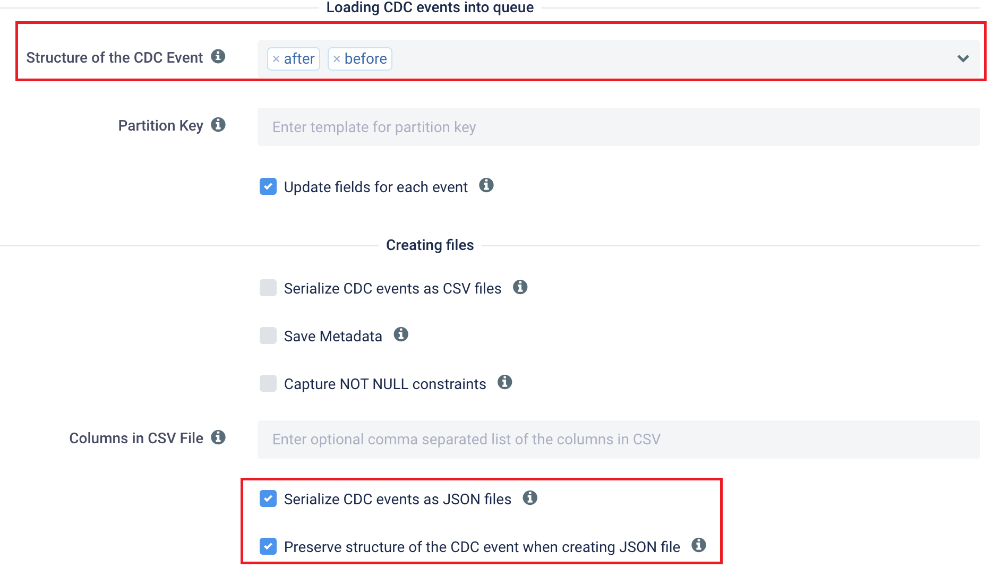The height and width of the screenshot is (568, 993).
Task: Check the Save Metadata checkbox
Action: click(x=268, y=335)
